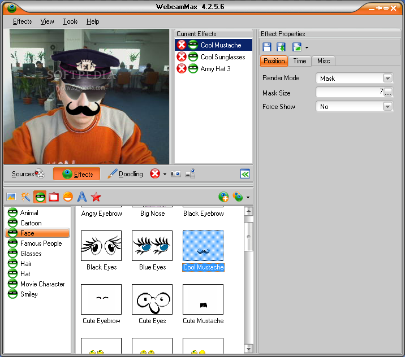The height and width of the screenshot is (357, 405).
Task: Open the View menu
Action: coord(48,21)
